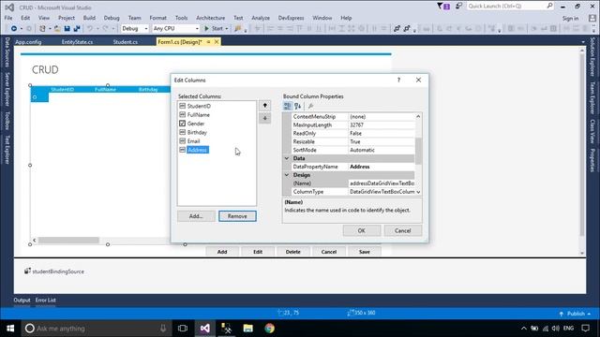Viewport: 600px width, 337px height.
Task: Open the document tabs overflow dropdown arrow
Action: (583, 42)
